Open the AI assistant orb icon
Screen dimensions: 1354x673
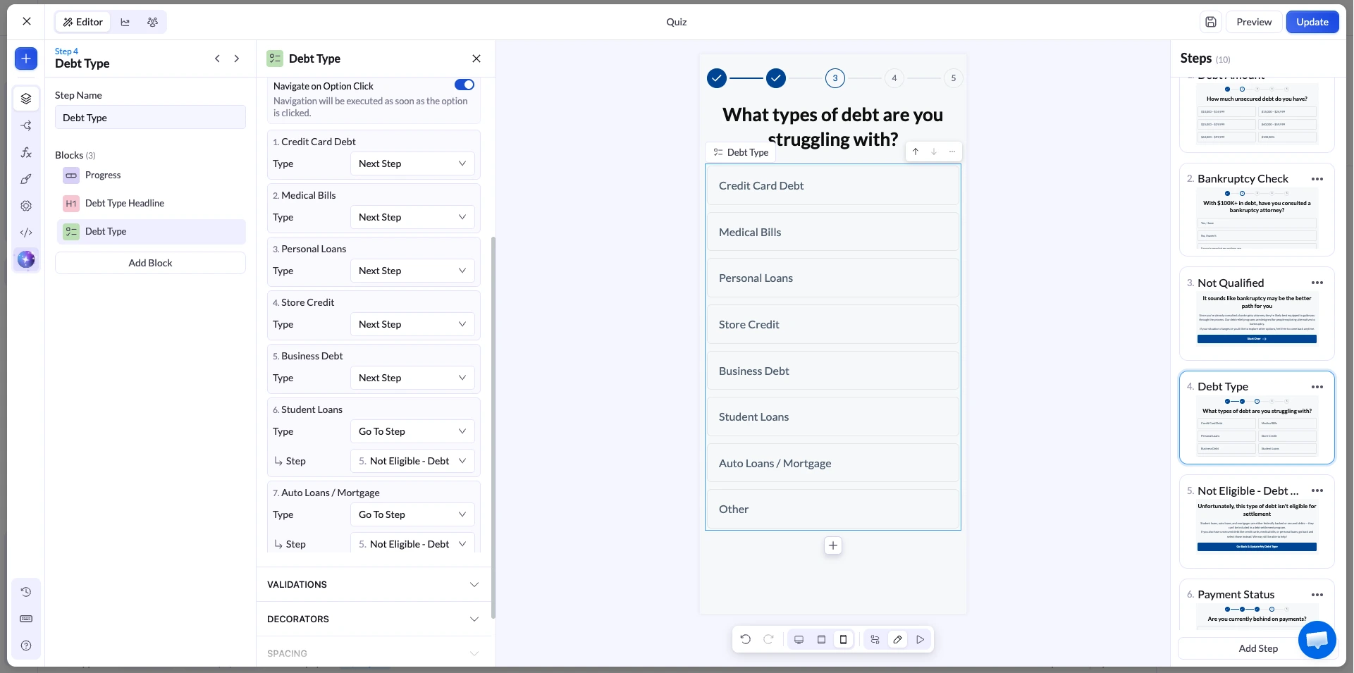[26, 259]
